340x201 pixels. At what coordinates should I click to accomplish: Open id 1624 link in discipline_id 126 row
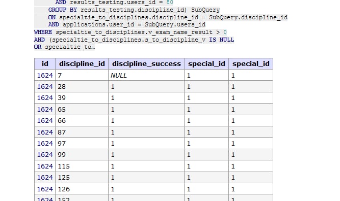pos(45,189)
